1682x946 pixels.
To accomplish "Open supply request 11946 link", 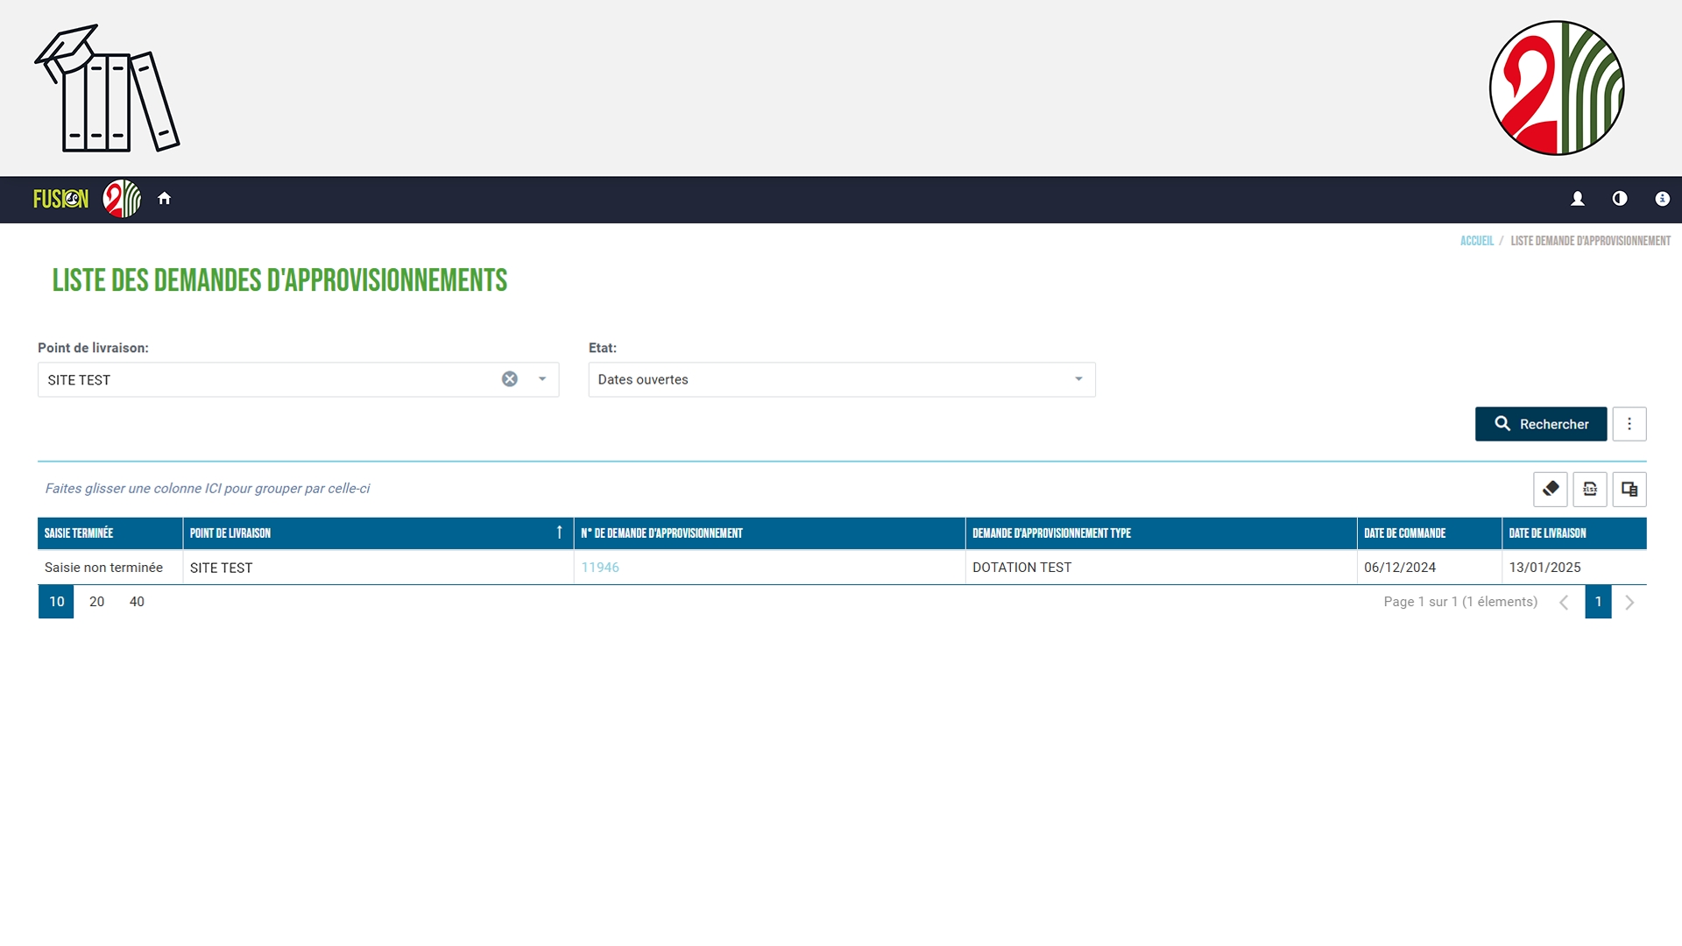I will pos(600,568).
